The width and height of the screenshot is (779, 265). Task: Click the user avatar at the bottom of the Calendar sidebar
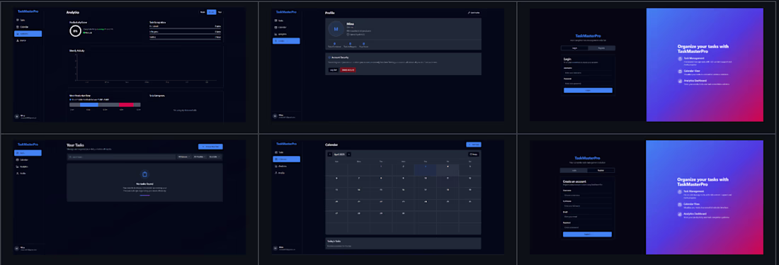point(275,247)
